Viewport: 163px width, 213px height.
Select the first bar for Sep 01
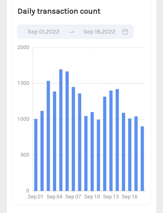click(36, 155)
